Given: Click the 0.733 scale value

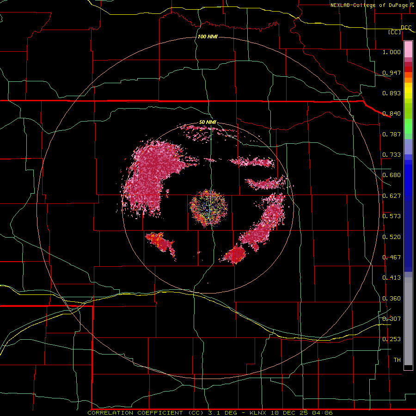Looking at the screenshot, I should 392,155.
